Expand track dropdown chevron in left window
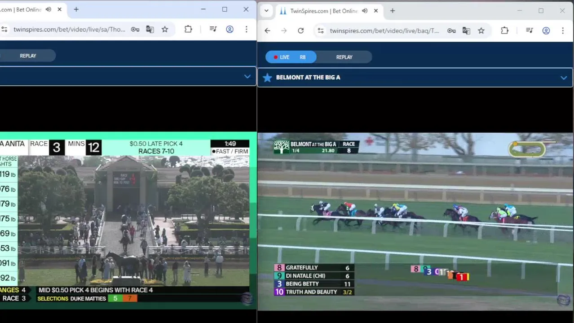The image size is (574, 323). point(247,77)
